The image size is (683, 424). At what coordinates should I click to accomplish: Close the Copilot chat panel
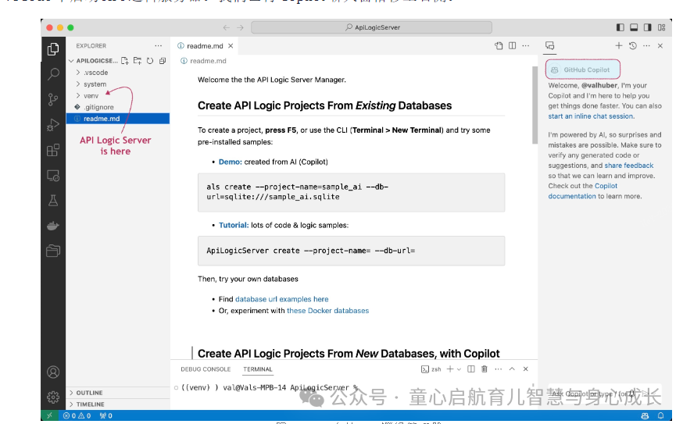pos(660,46)
